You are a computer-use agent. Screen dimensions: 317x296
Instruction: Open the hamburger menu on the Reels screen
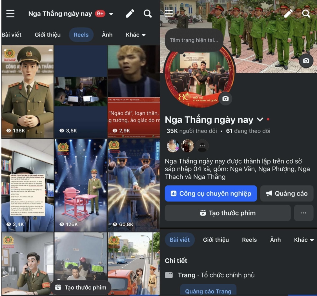(10, 14)
